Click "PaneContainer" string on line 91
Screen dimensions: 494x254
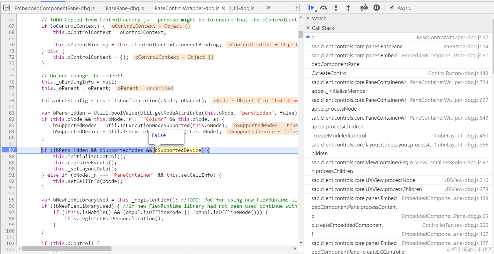(x=133, y=175)
